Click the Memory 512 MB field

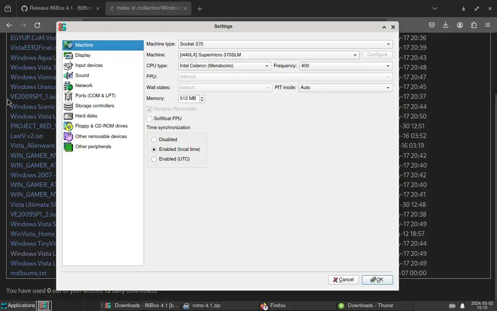(x=189, y=99)
